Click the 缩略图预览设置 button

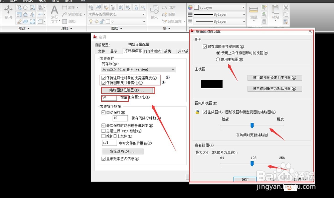[127, 90]
